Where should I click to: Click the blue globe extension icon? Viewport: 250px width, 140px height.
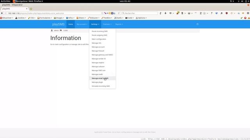point(216,13)
